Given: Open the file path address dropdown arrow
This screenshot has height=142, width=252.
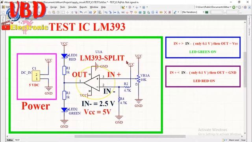Looking at the screenshot, I should (x=231, y=7).
